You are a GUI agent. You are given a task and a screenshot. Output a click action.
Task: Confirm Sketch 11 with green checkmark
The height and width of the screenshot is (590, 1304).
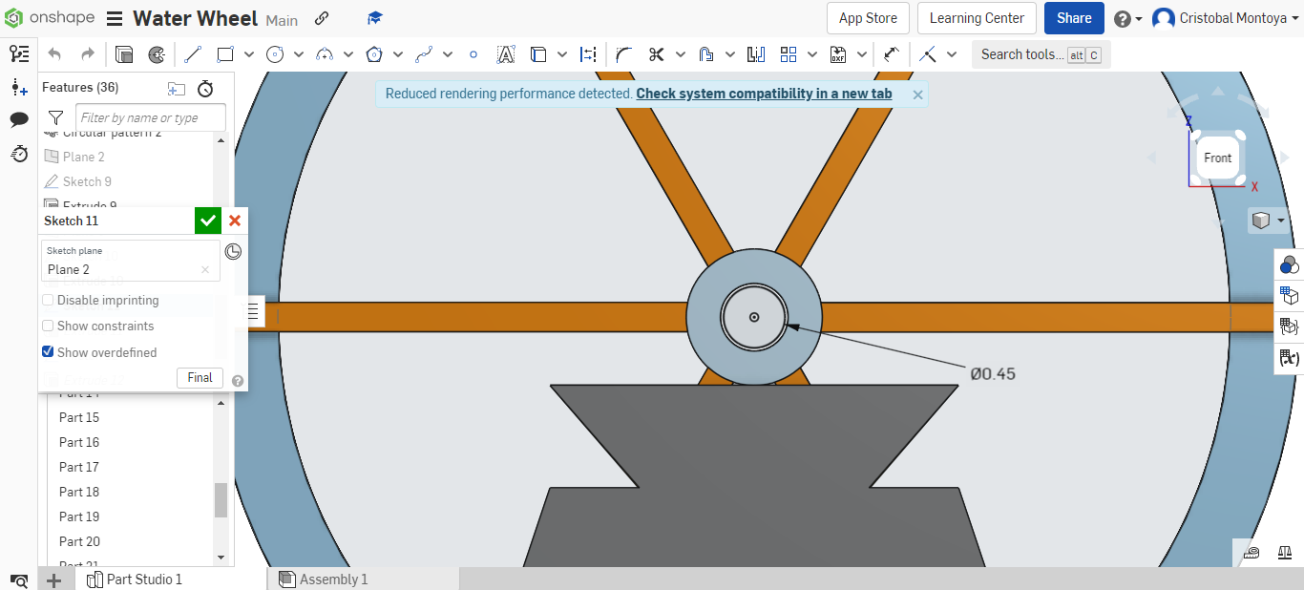pos(207,221)
